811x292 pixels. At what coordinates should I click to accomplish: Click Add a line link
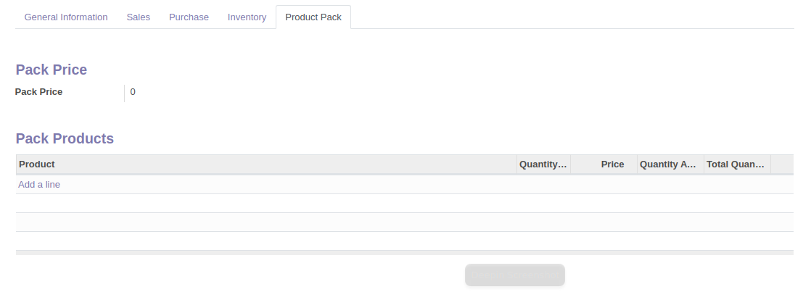(x=39, y=185)
